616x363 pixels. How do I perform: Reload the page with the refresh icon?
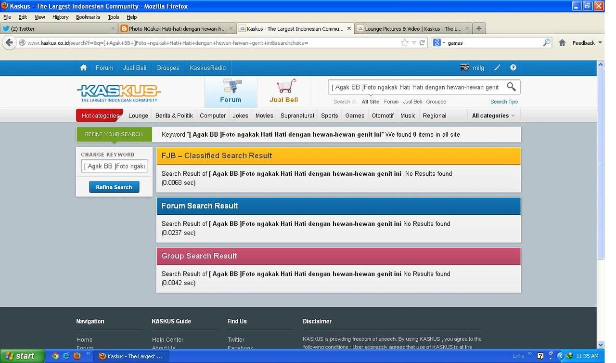click(422, 43)
